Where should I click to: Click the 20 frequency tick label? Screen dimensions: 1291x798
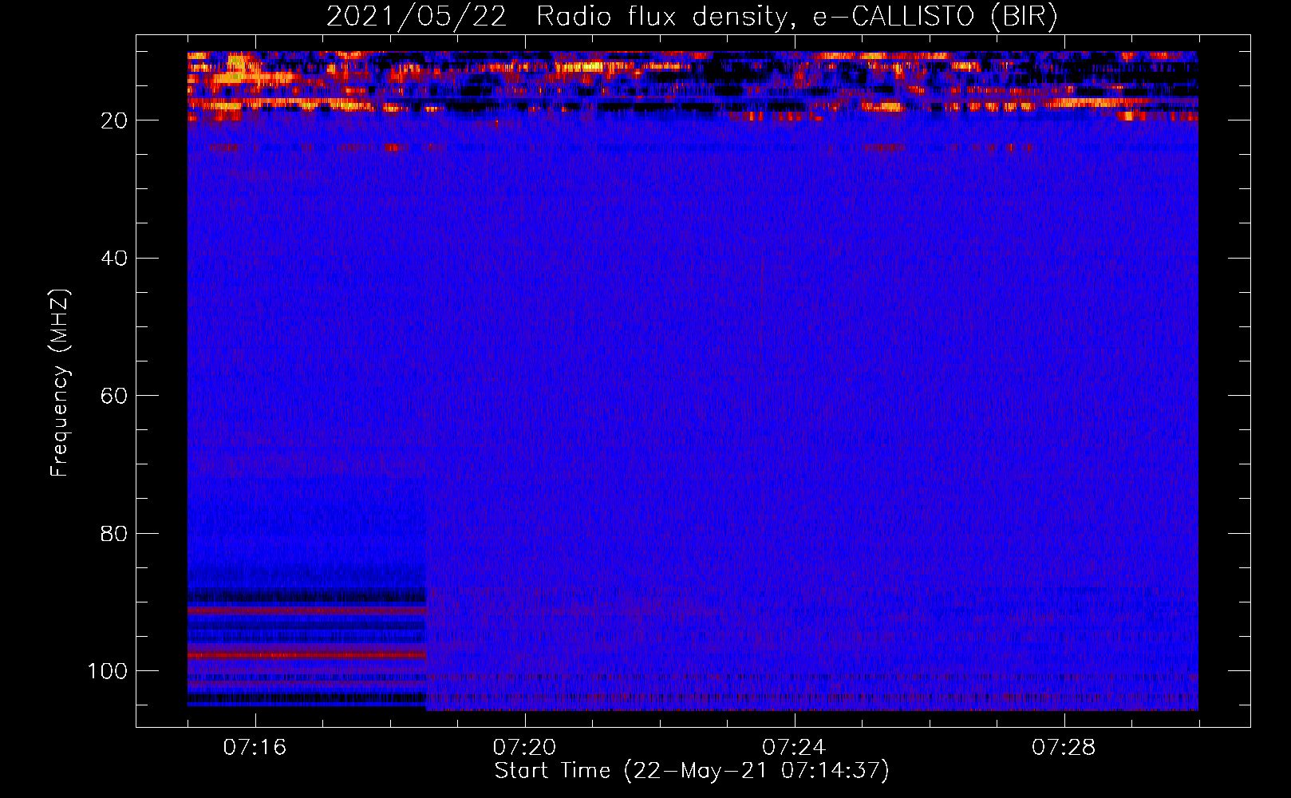[x=114, y=120]
